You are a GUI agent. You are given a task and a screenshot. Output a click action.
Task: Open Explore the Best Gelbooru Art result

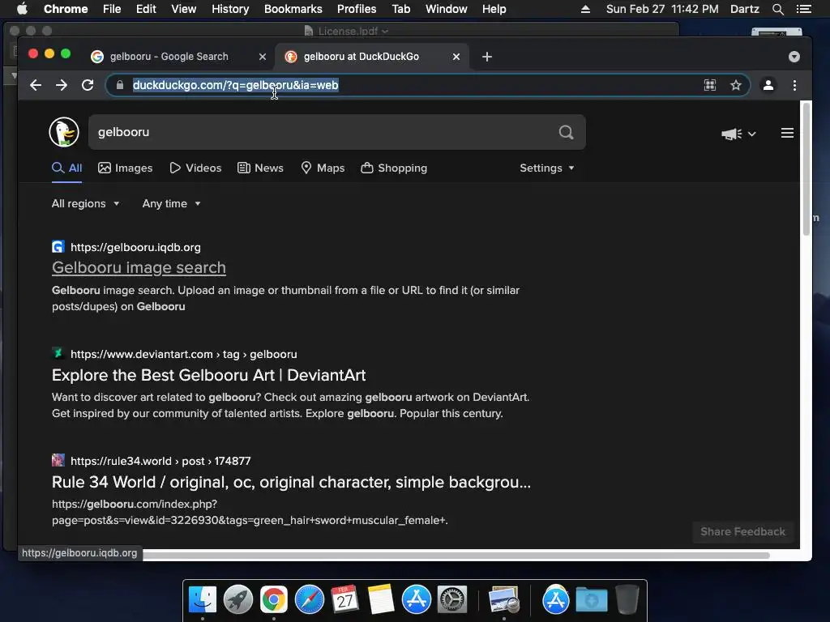(208, 375)
